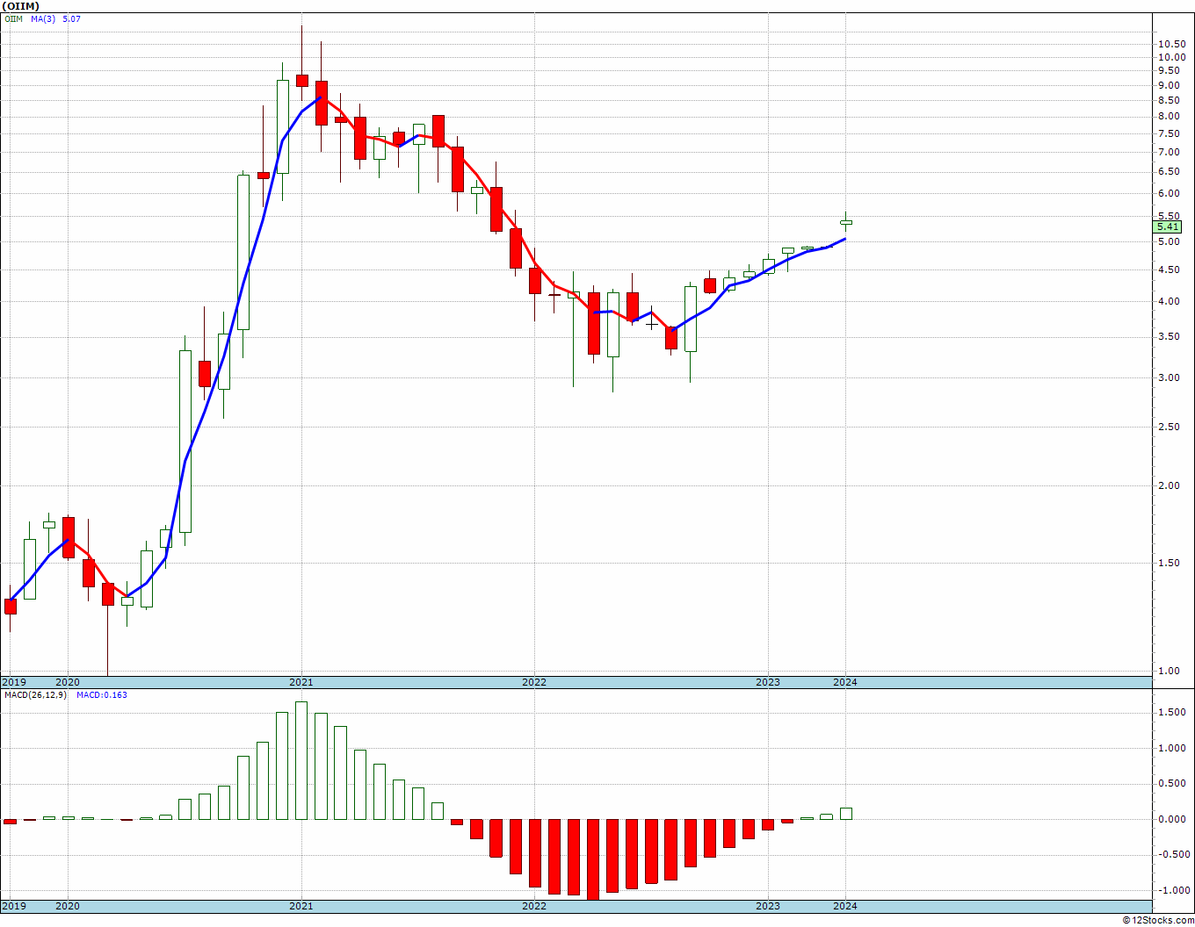Click the deepest red MACD histogram bar
Screen dimensions: 1195x927
[593, 859]
